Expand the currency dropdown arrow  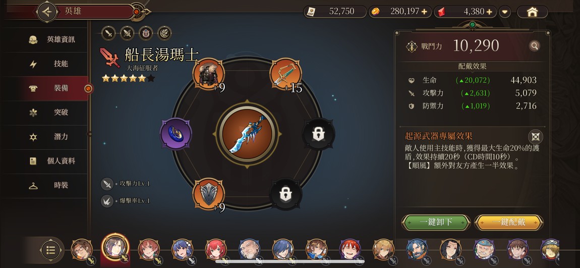(x=504, y=12)
